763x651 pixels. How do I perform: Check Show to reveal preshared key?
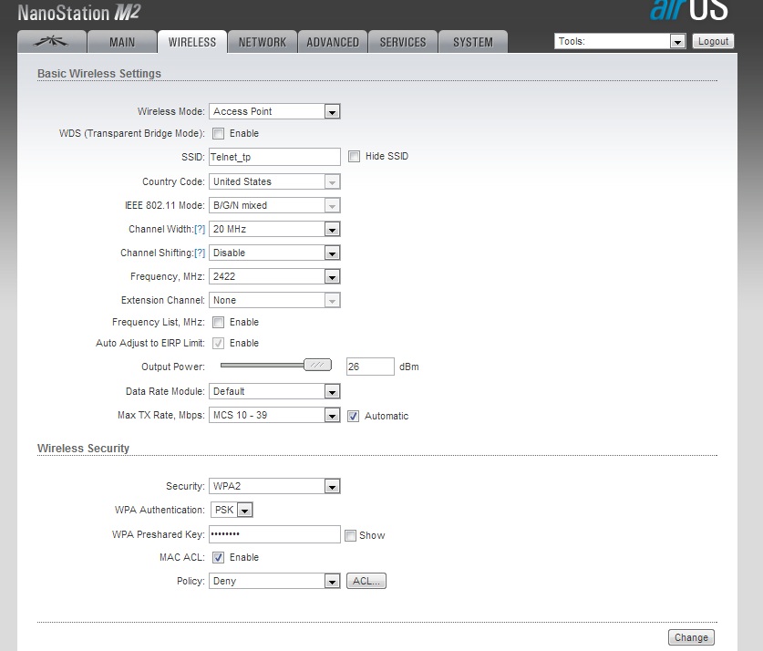(x=350, y=536)
